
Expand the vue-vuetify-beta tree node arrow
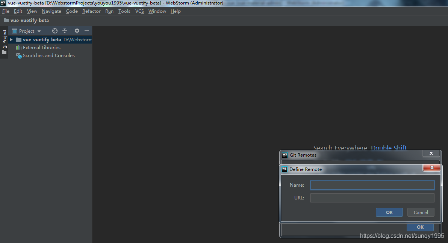(x=11, y=39)
